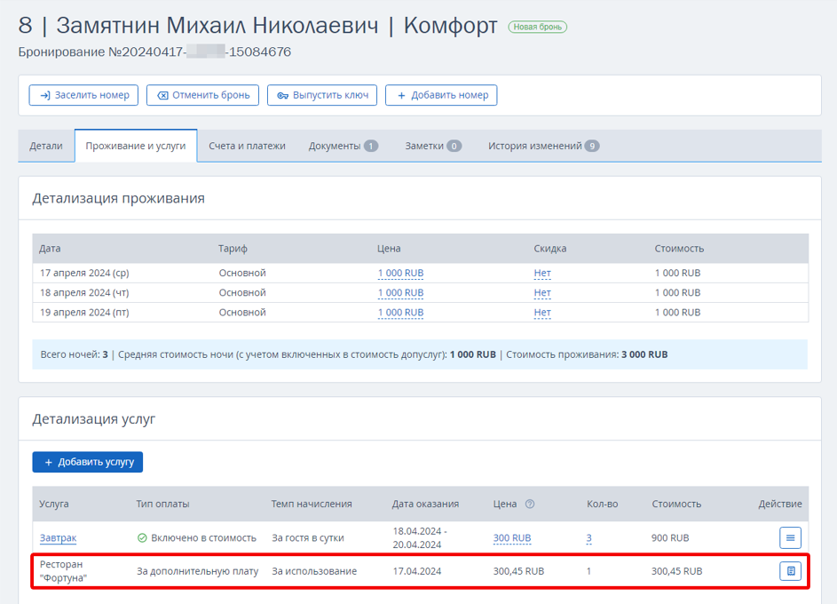Switch to the Счета и платежи tab
The width and height of the screenshot is (837, 604).
point(247,146)
